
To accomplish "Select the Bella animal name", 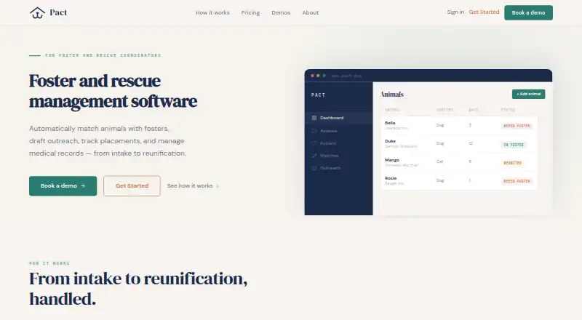I will point(390,123).
